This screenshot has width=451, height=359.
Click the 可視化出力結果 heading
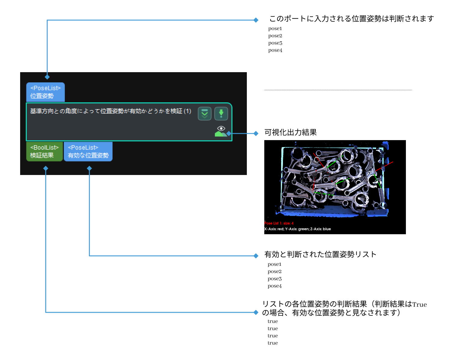(290, 132)
